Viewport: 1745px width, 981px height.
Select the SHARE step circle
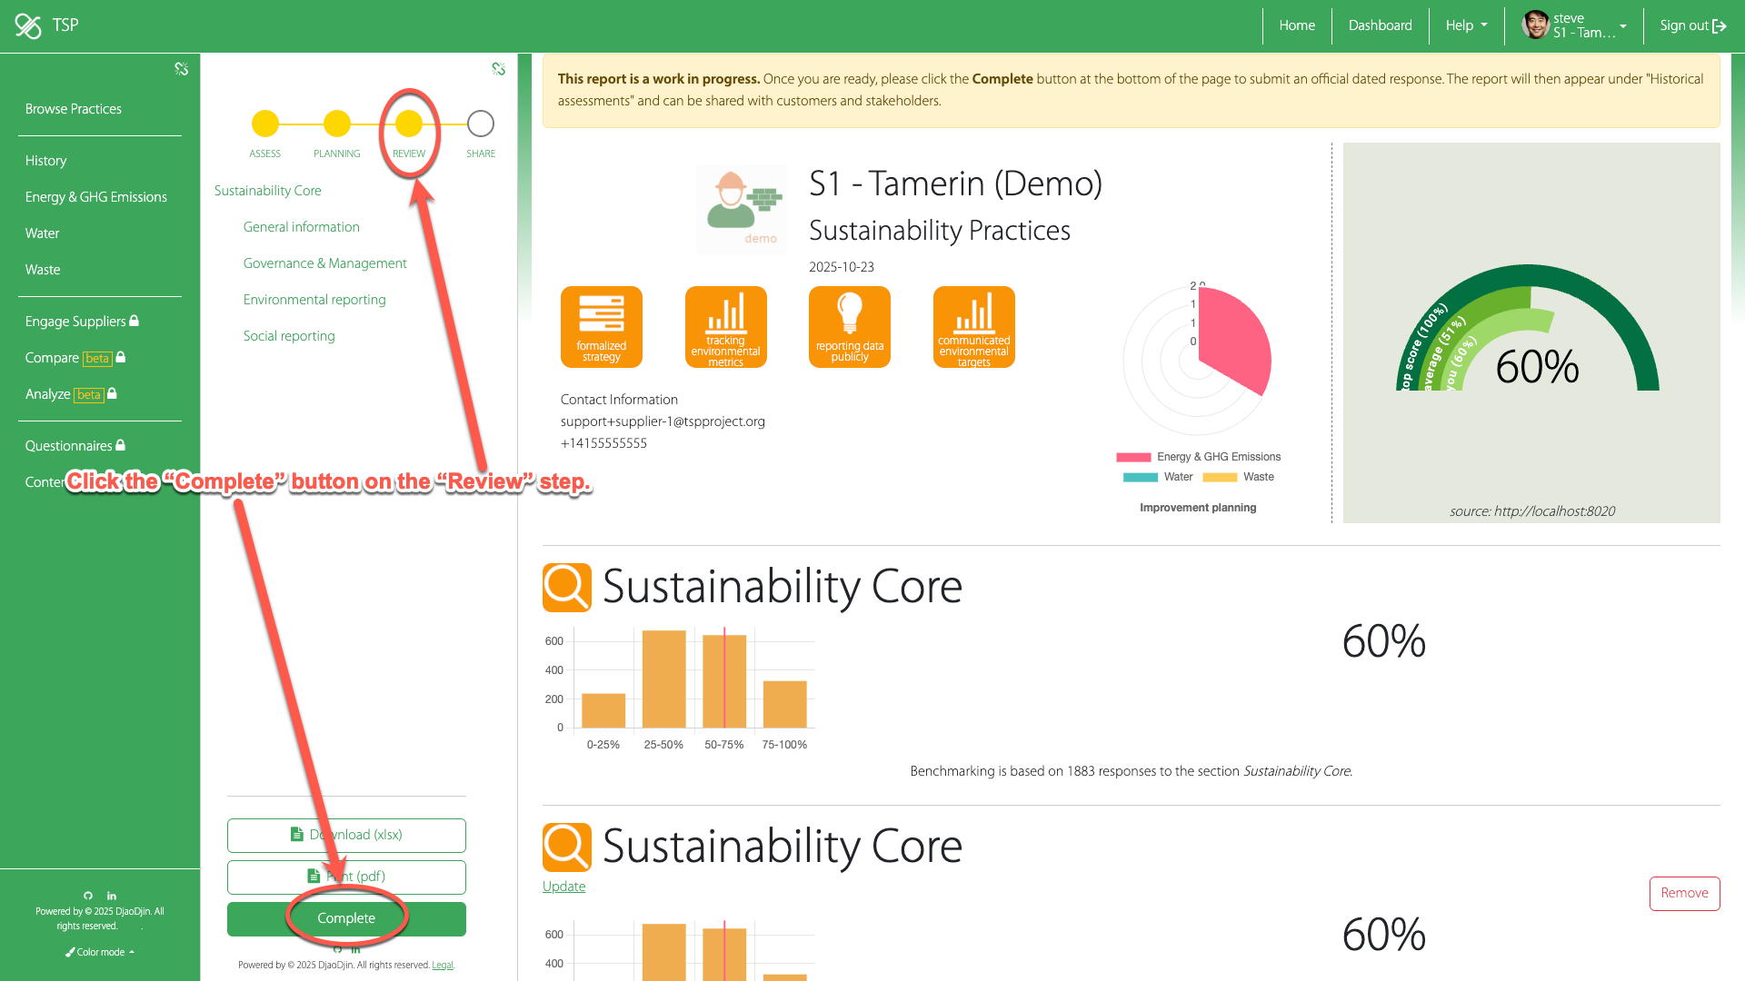(x=480, y=124)
